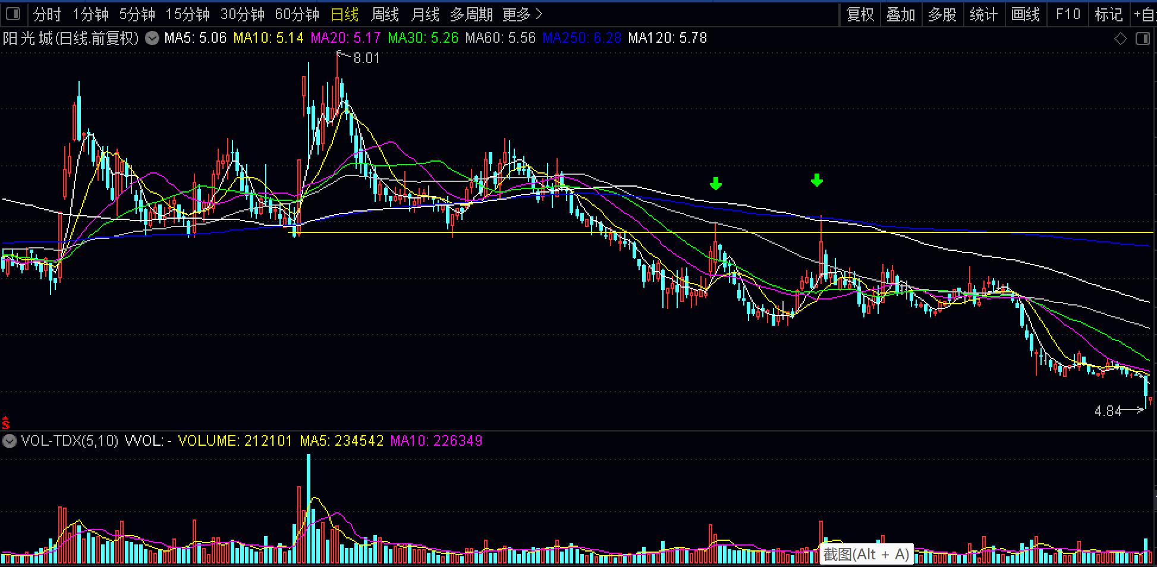Select the 60分钟 period tab
The image size is (1157, 567).
coord(297,14)
